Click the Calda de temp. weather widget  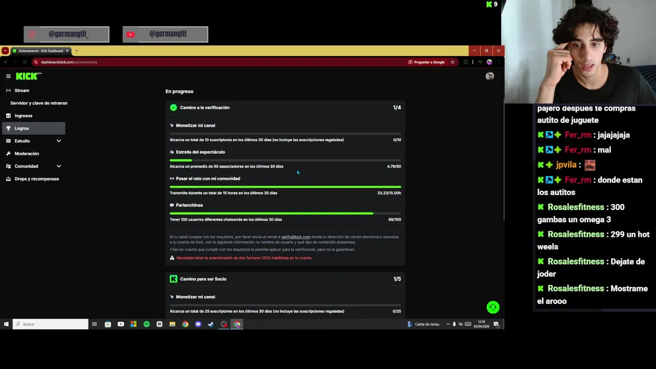tap(423, 324)
